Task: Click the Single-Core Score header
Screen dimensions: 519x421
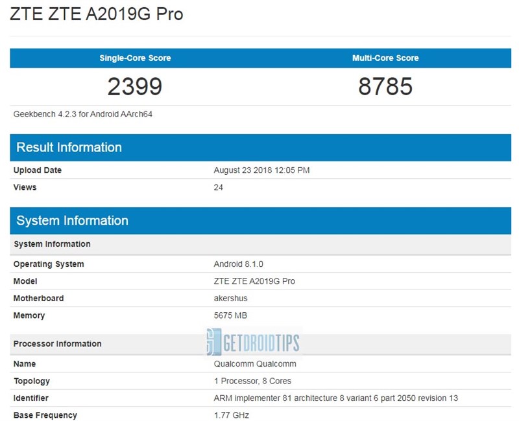Action: [x=134, y=58]
